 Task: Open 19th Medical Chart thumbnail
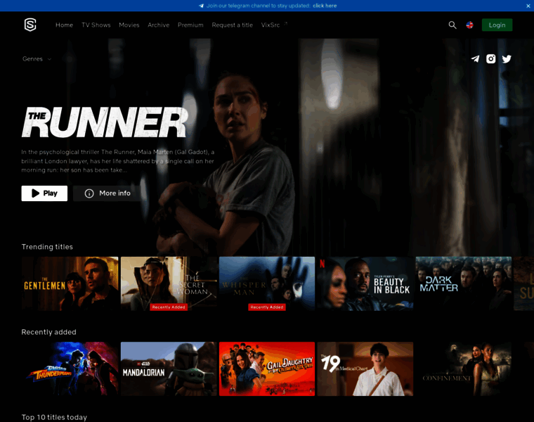coord(365,369)
